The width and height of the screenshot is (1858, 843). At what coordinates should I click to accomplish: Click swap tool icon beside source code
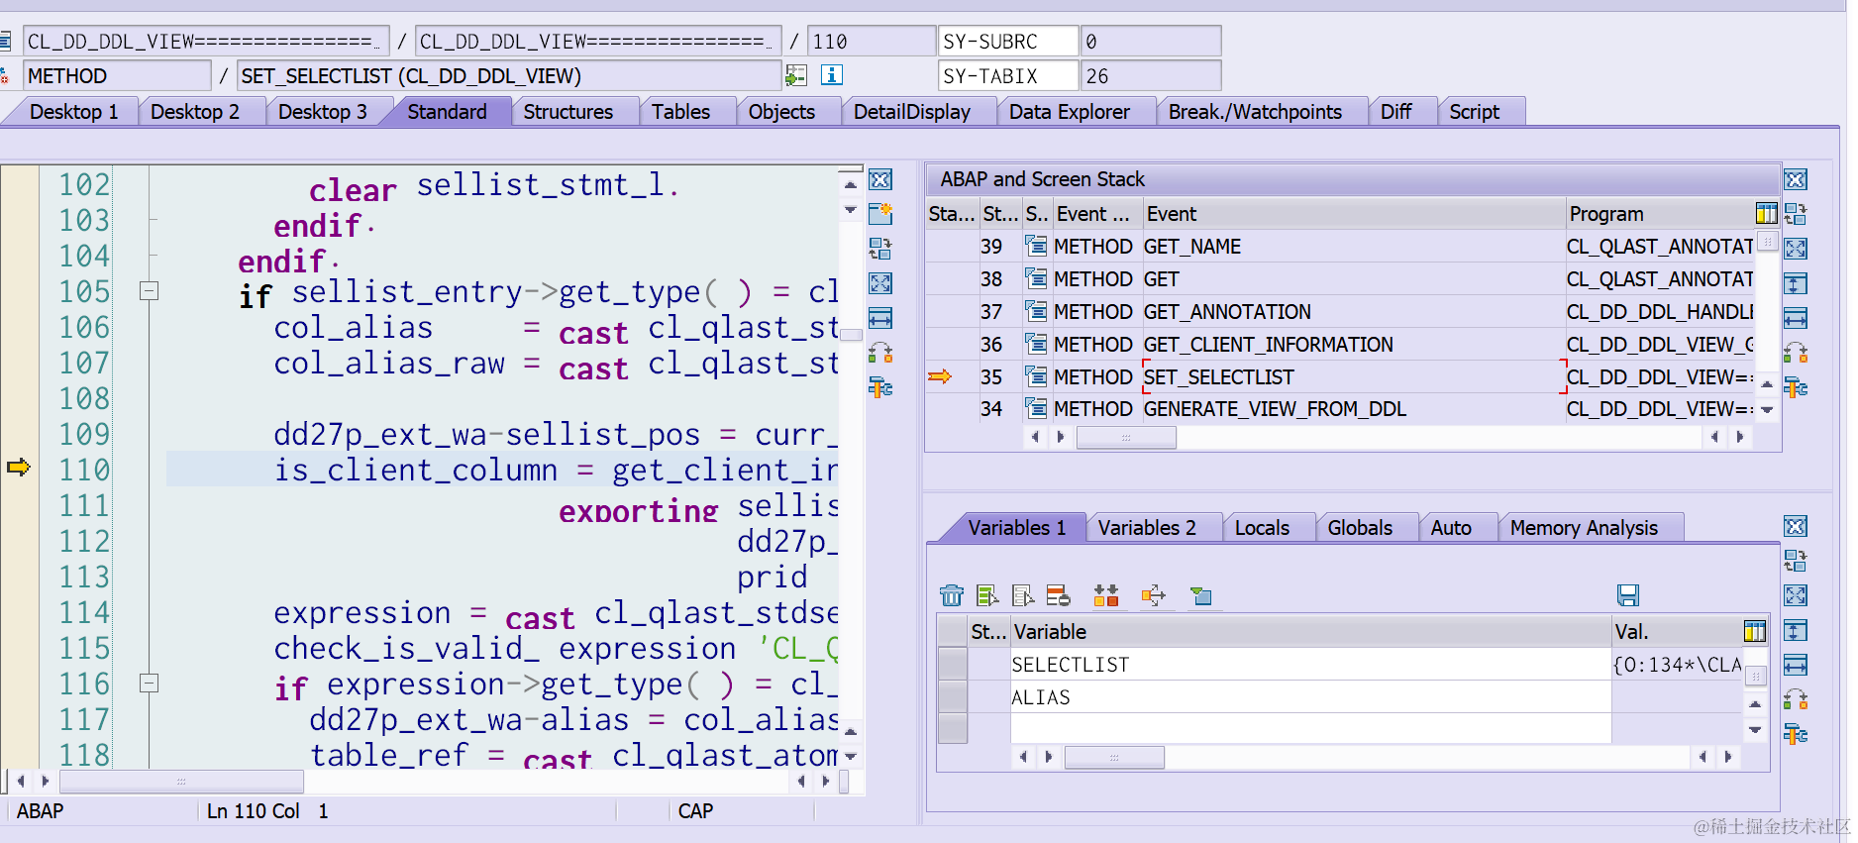click(880, 353)
